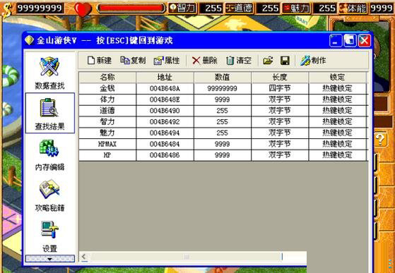This screenshot has height=273, width=395.
Task: Click the 255 value in 道德 row
Action: click(222, 111)
